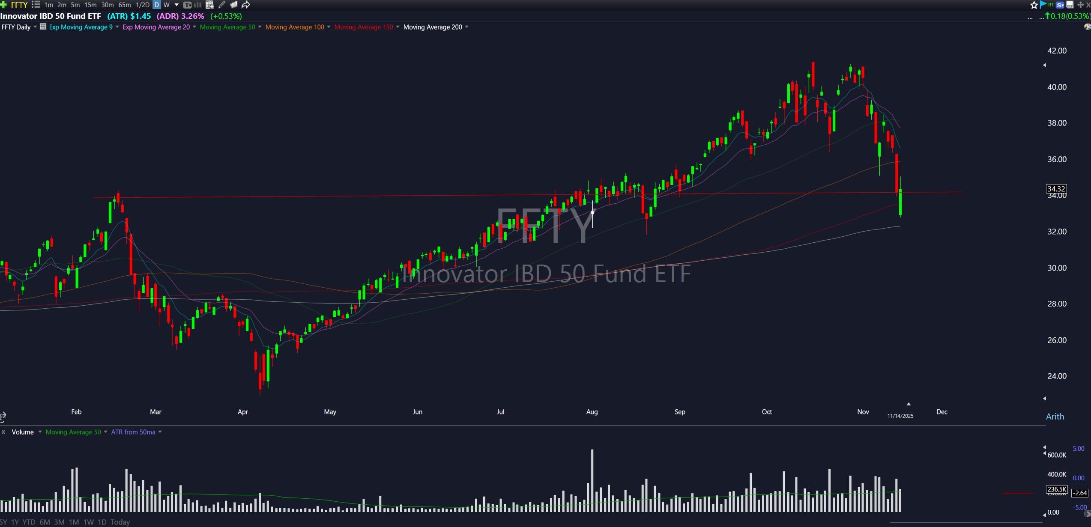This screenshot has height=527, width=1091.
Task: Toggle the grid icon next to FFTY Daily
Action: [x=43, y=27]
